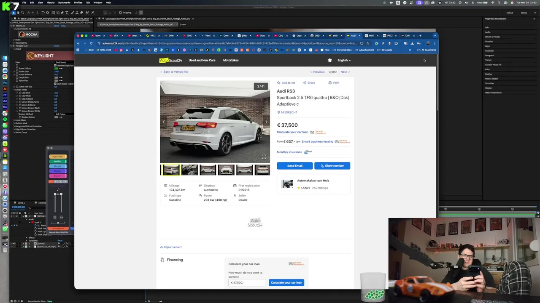The height and width of the screenshot is (303, 540).
Task: Open the Google Chrome icon in the dock
Action: (5, 77)
